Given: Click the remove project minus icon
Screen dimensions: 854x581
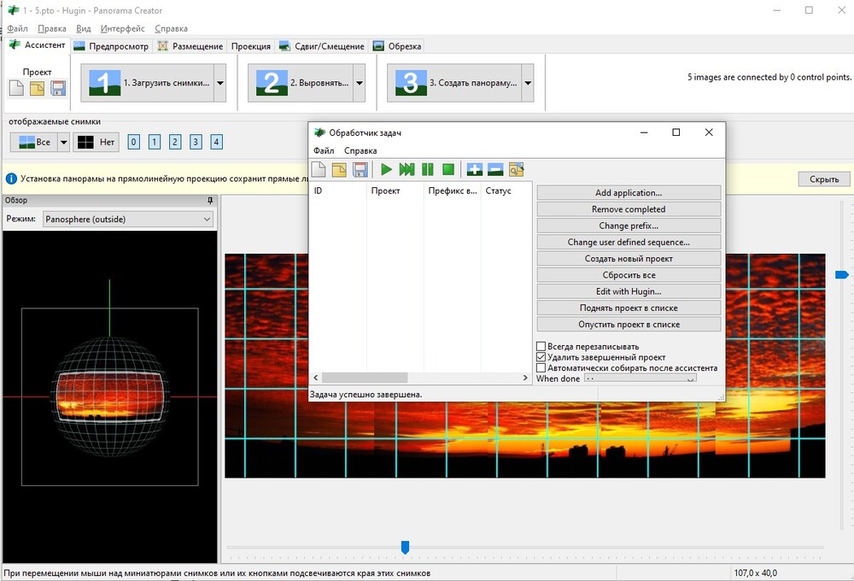Looking at the screenshot, I should pos(495,169).
